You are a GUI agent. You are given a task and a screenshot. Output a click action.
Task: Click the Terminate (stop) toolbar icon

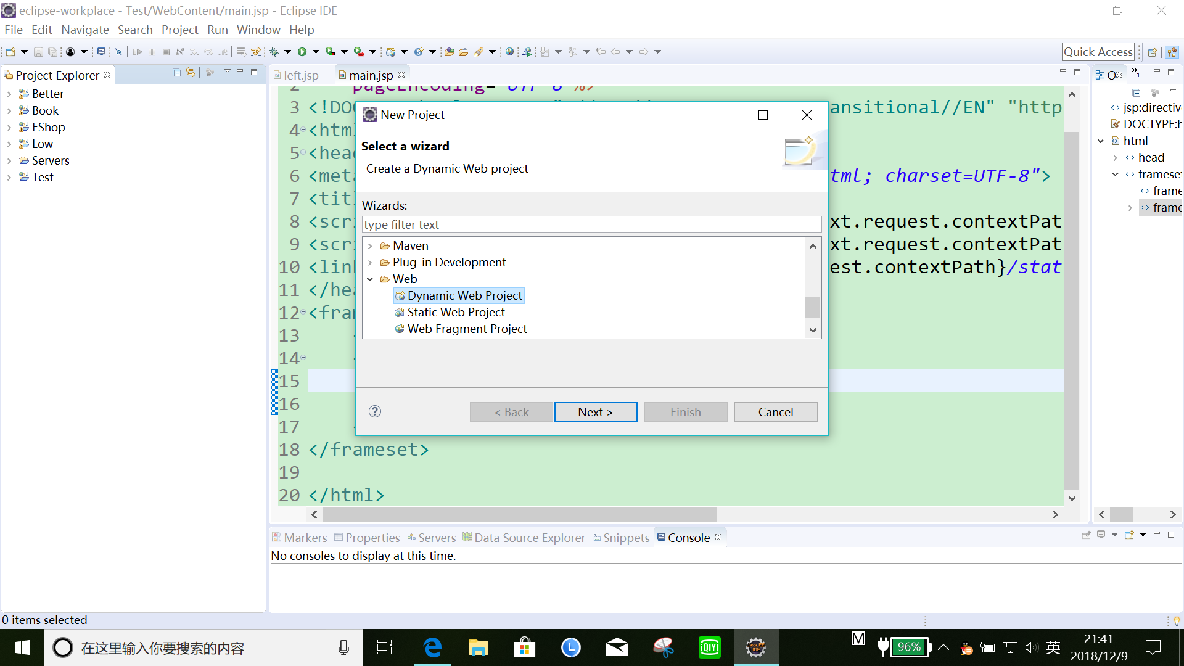point(166,52)
